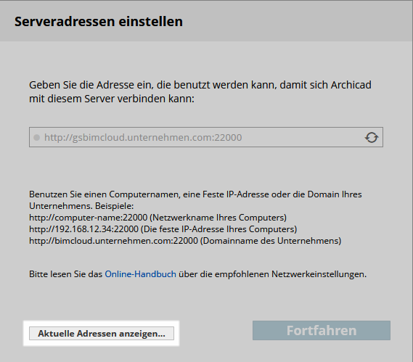This screenshot has height=362, width=413.
Task: Click the refresh arrows icon in address field
Action: point(372,137)
